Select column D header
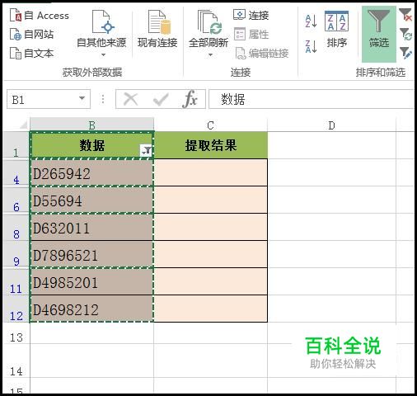417x396 pixels. (x=331, y=125)
